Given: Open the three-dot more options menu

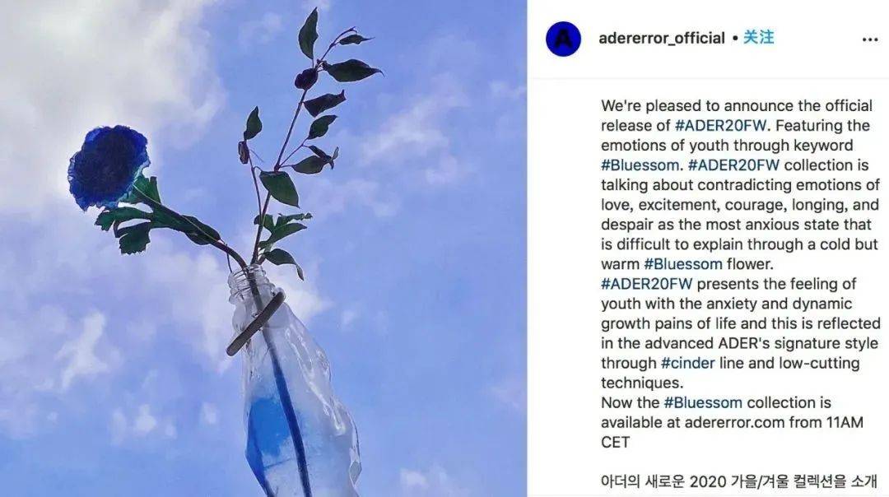Looking at the screenshot, I should pyautogui.click(x=870, y=39).
